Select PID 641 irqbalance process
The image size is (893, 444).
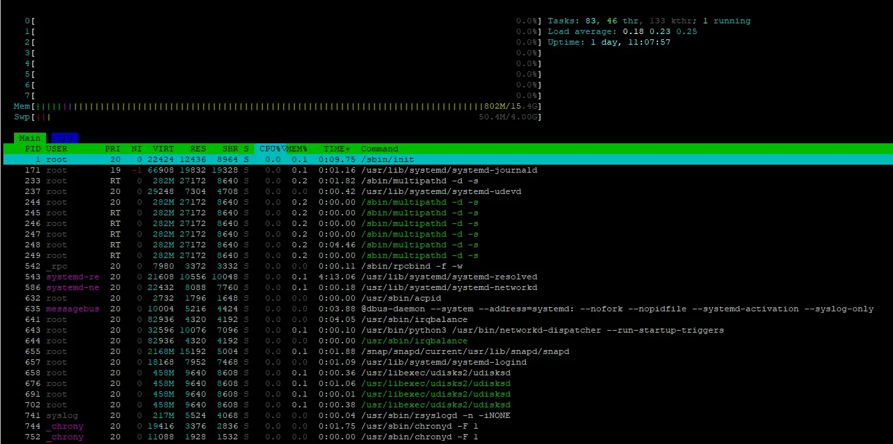(x=446, y=319)
